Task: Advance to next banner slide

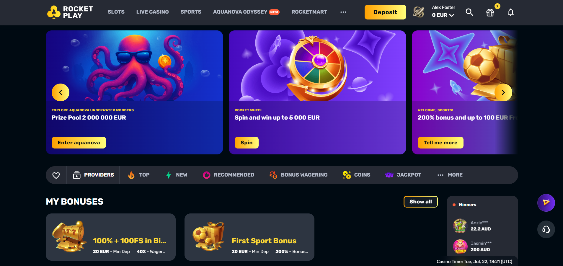Action: point(503,92)
